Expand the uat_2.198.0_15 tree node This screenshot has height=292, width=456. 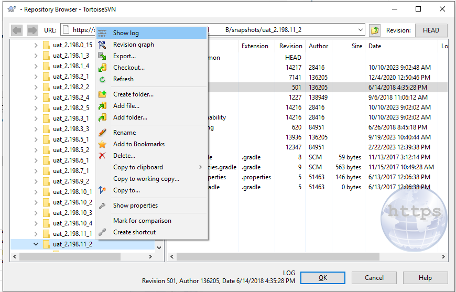36,45
